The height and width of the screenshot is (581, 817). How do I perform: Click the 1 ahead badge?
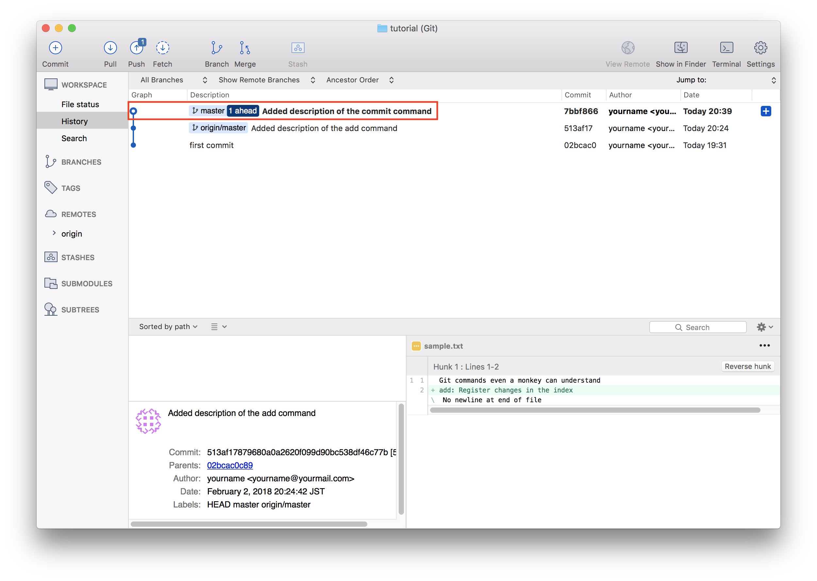point(243,111)
